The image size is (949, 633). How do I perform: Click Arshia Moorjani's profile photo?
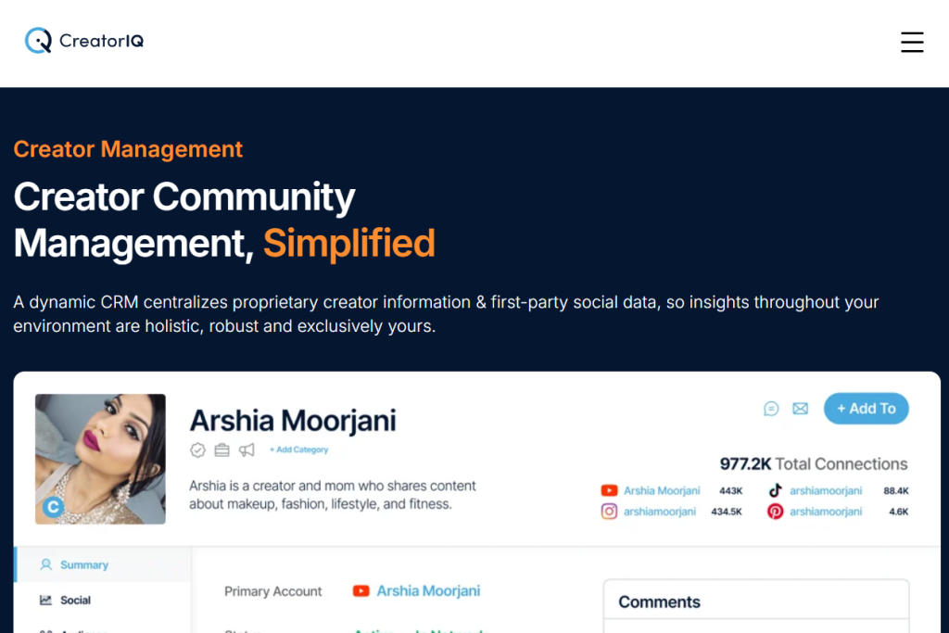[100, 459]
